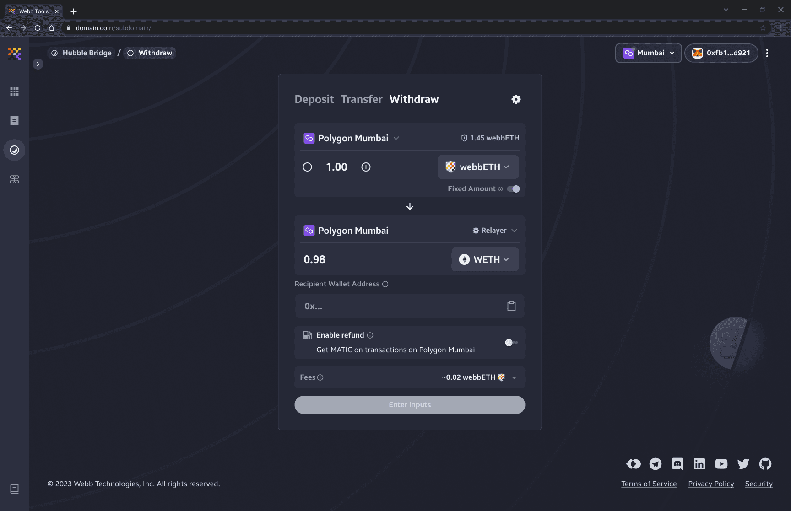Image resolution: width=791 pixels, height=511 pixels.
Task: Click the 1.45 webbETH shielded balance
Action: (490, 138)
